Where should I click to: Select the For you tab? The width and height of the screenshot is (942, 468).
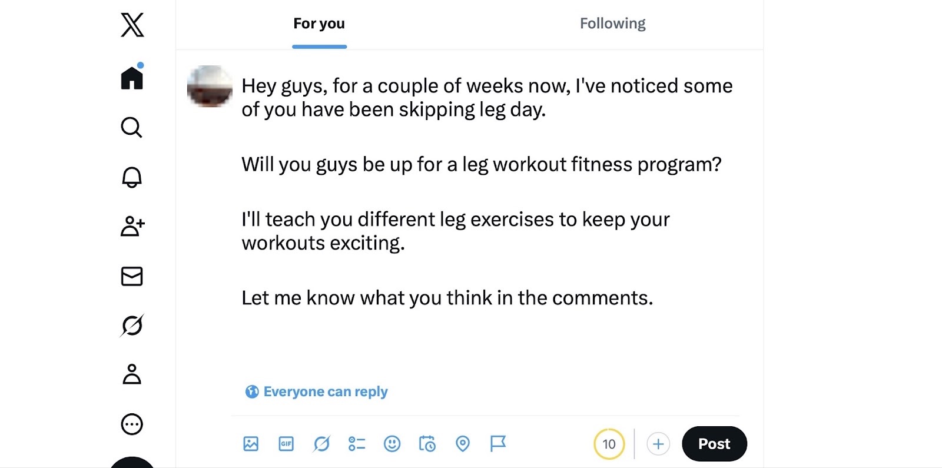tap(319, 24)
